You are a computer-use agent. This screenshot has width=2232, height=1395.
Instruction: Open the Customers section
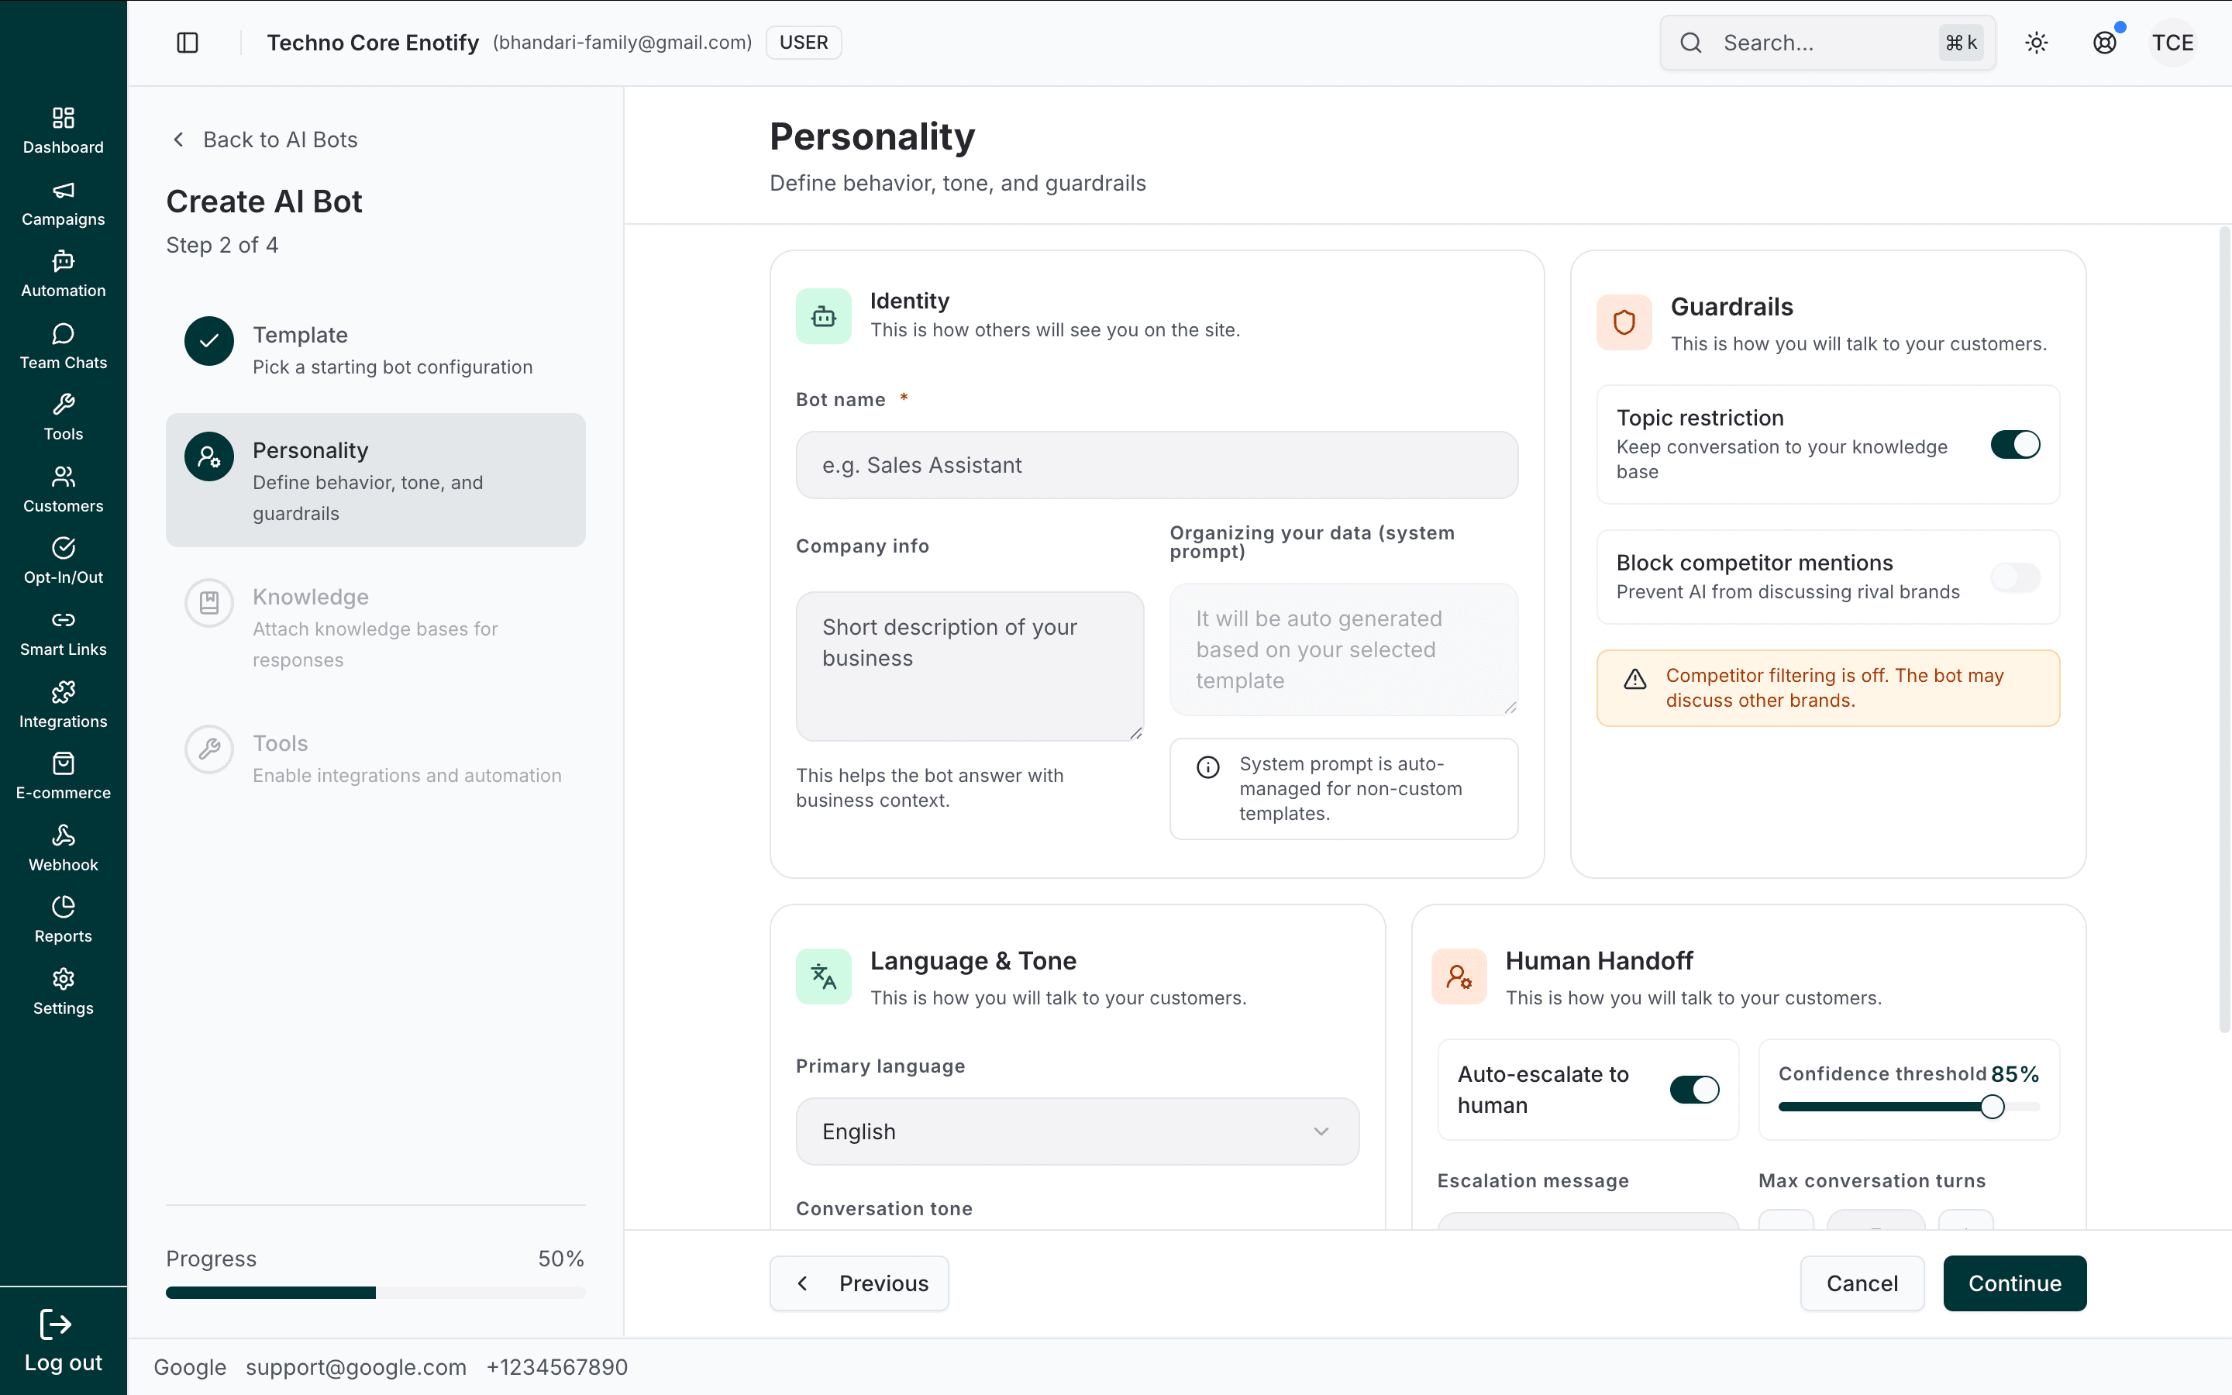pyautogui.click(x=63, y=489)
